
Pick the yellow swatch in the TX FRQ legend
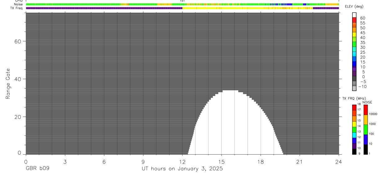(354, 124)
